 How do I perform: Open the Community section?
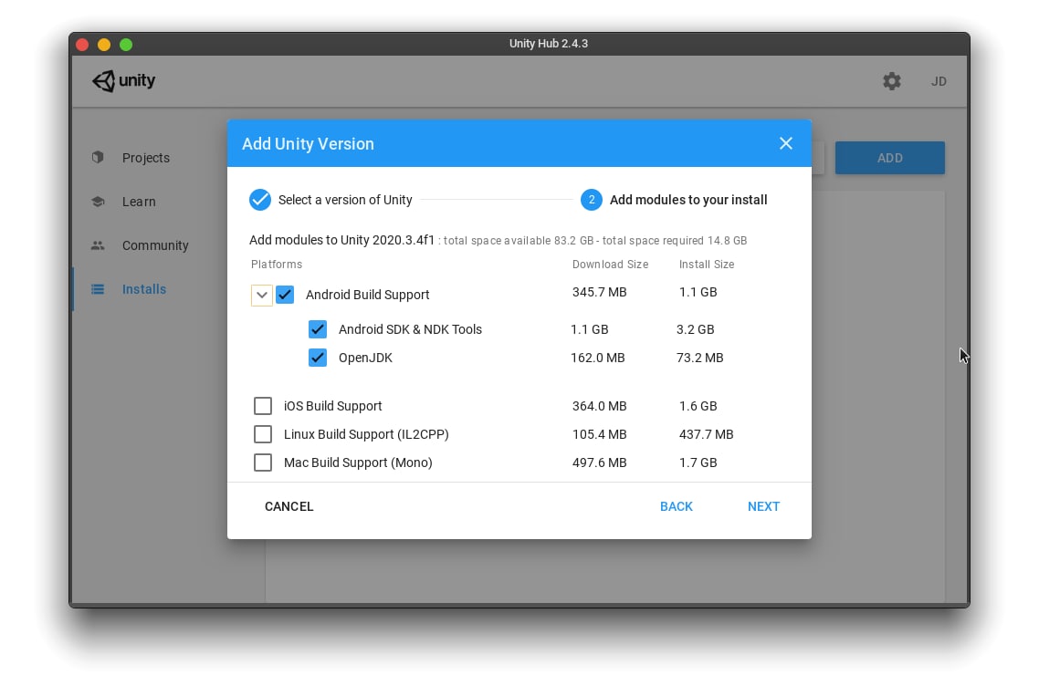(155, 245)
